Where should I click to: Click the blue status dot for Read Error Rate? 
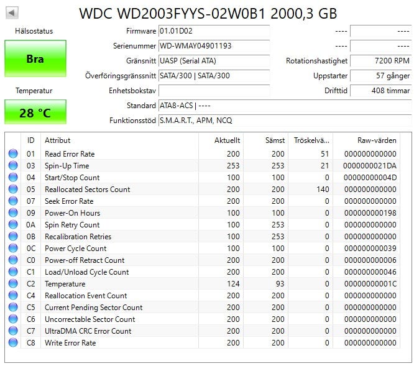[13, 153]
